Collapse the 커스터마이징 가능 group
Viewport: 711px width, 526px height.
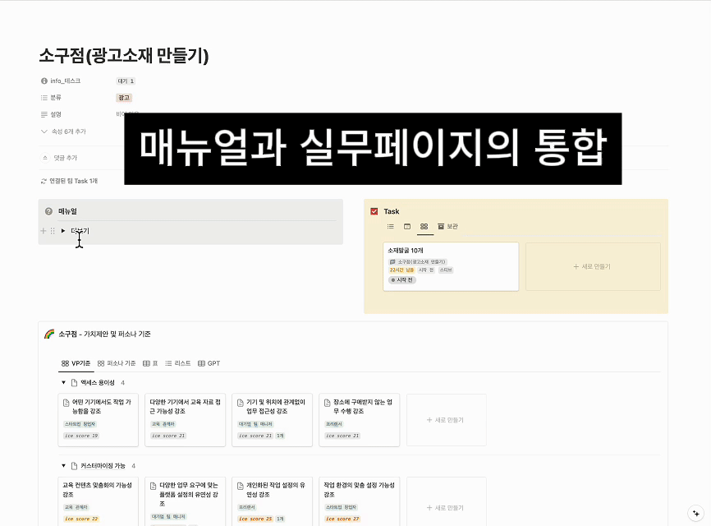click(x=63, y=465)
